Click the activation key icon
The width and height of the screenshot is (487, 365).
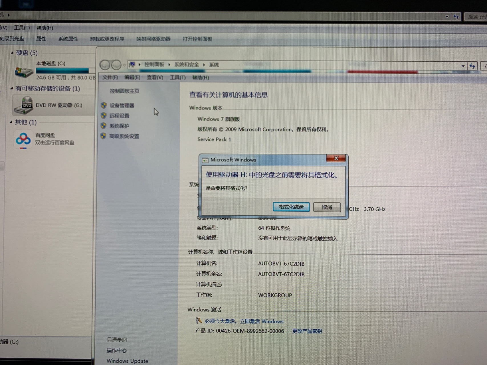pyautogui.click(x=199, y=321)
